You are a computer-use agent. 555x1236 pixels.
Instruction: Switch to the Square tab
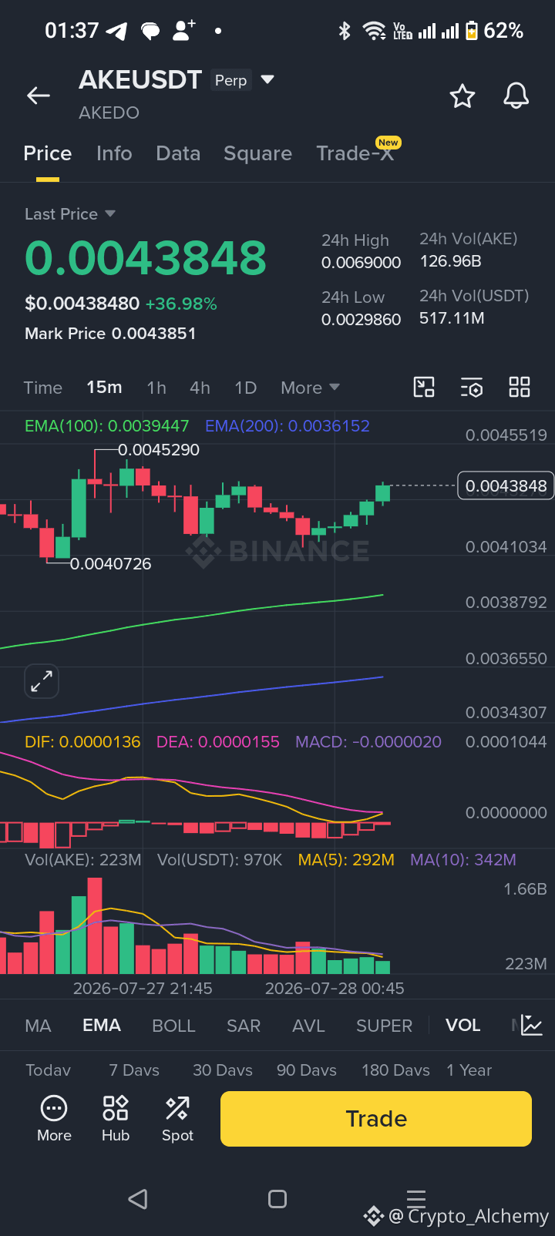257,153
